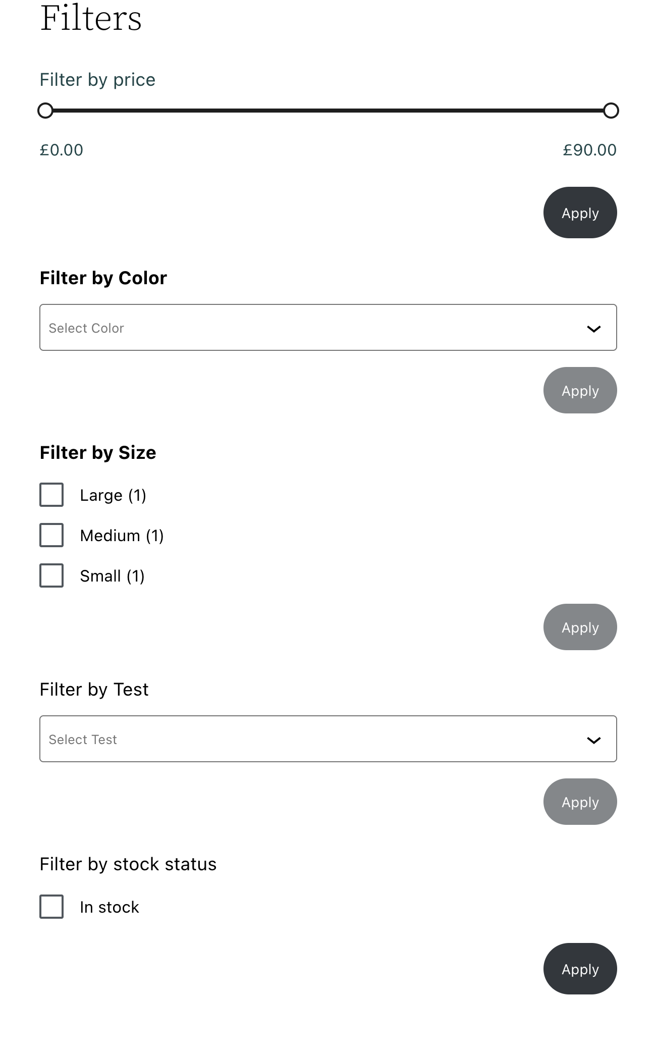The image size is (655, 1052).
Task: Click the middle of the price slider track
Action: (x=328, y=111)
